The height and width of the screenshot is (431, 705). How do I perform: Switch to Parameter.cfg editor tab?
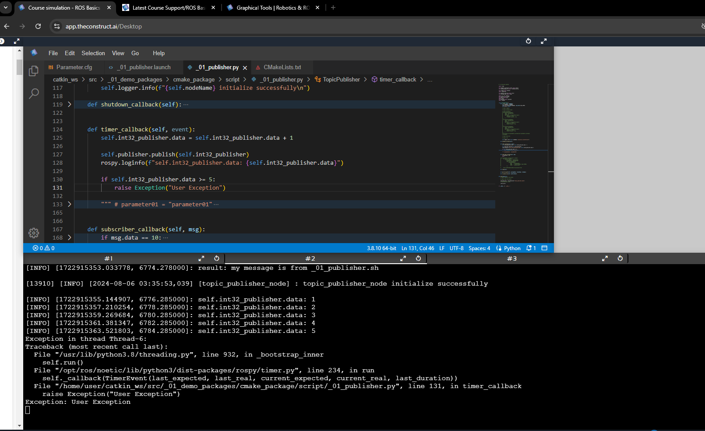click(x=74, y=67)
